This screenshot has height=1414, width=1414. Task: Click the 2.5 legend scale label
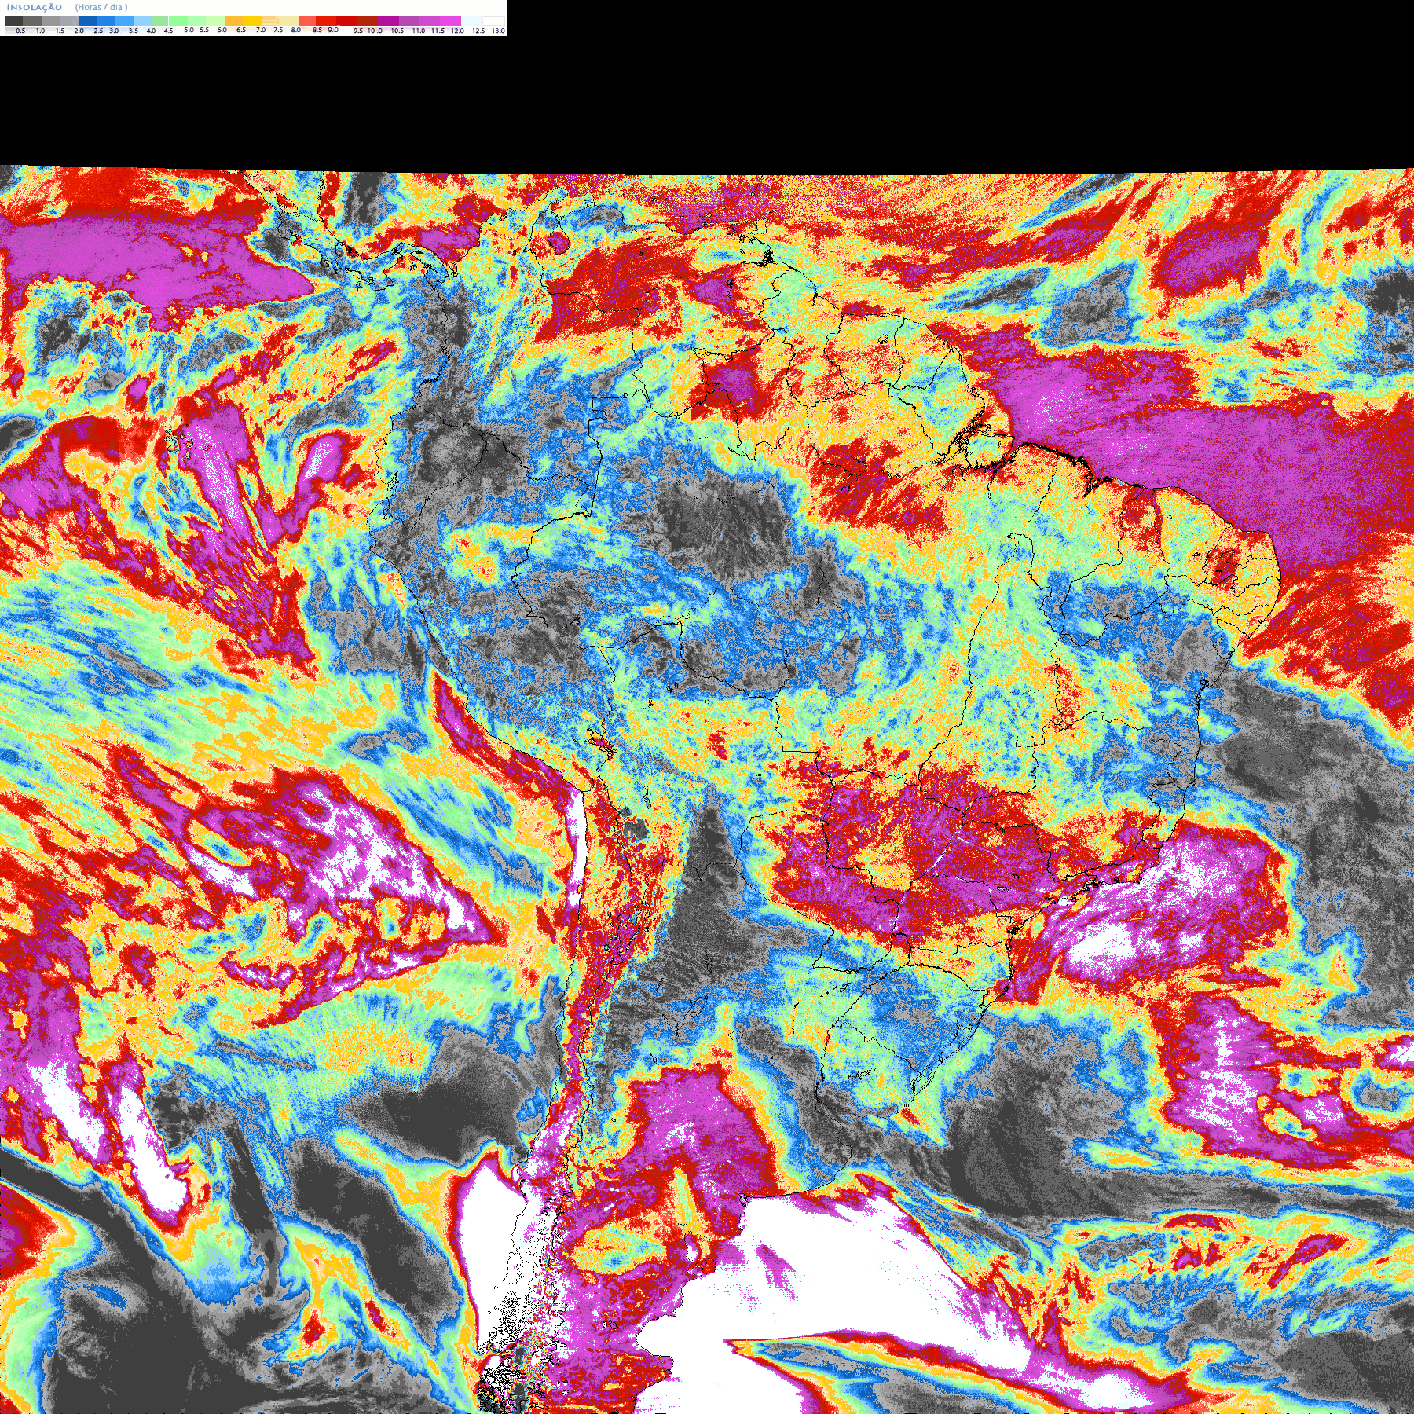(98, 31)
